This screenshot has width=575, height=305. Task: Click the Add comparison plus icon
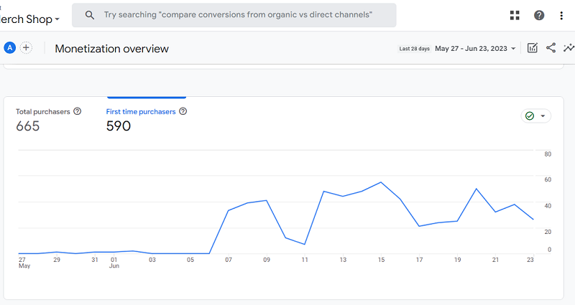click(x=27, y=48)
